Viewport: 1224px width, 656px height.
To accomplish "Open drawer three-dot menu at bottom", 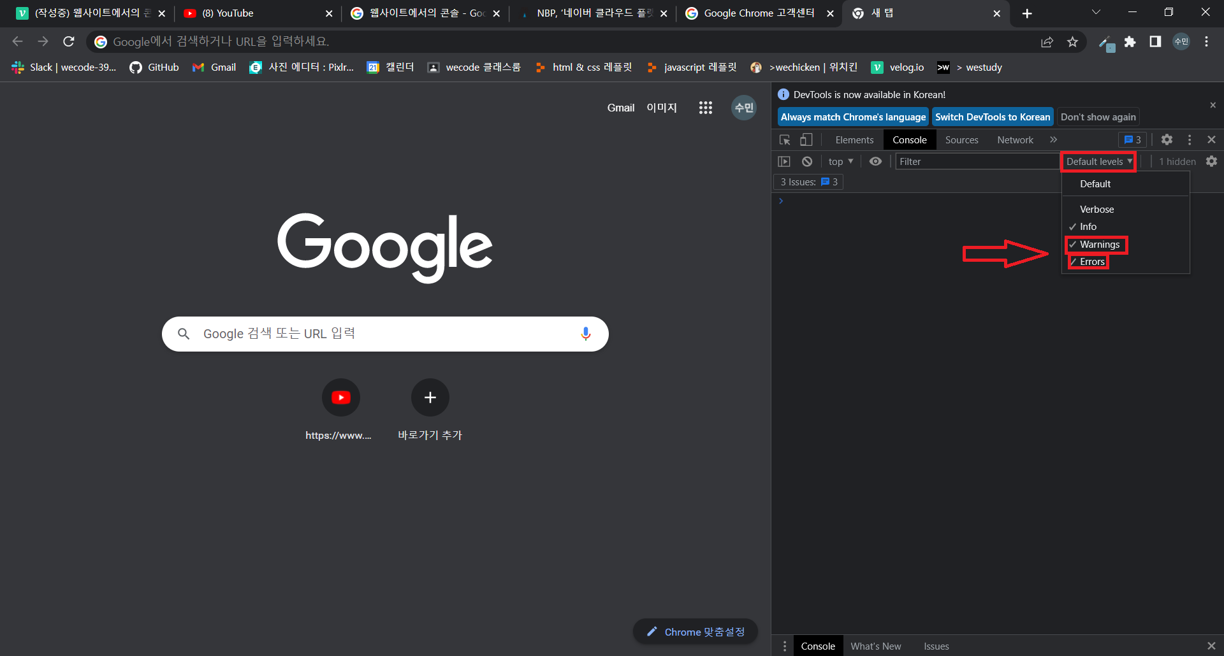I will pos(785,646).
